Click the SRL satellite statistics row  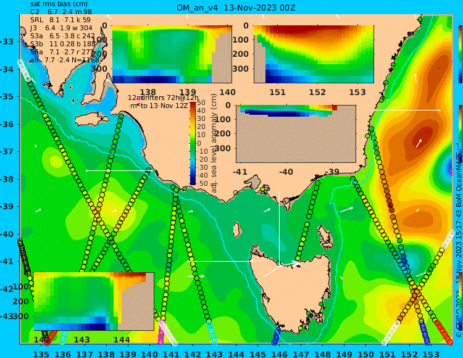[60, 20]
